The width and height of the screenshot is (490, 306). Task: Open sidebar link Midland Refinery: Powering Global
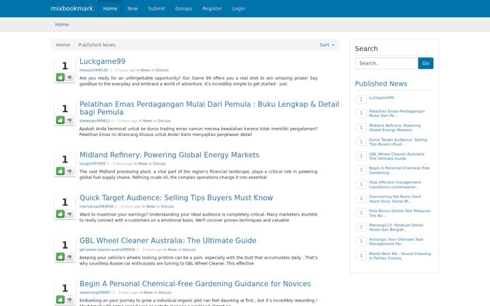click(395, 128)
